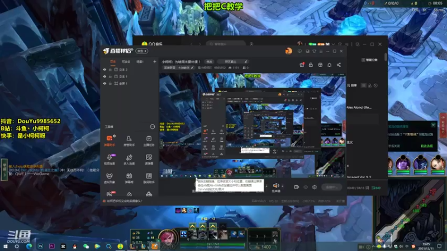Switch to the 场景1 scene tab
Viewport: 447px width, 251px height.
[x=140, y=61]
